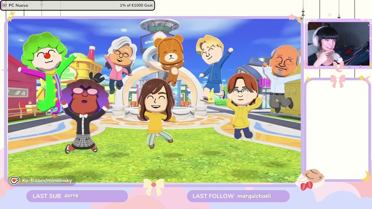Click the pink bow atop the chat box
Image resolution: width=372 pixels, height=209 pixels.
(338, 81)
